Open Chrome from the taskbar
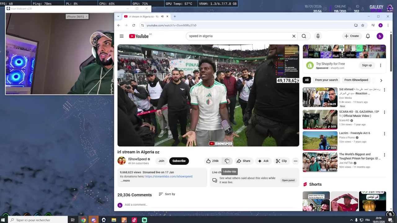Image resolution: width=397 pixels, height=223 pixels. [83, 220]
